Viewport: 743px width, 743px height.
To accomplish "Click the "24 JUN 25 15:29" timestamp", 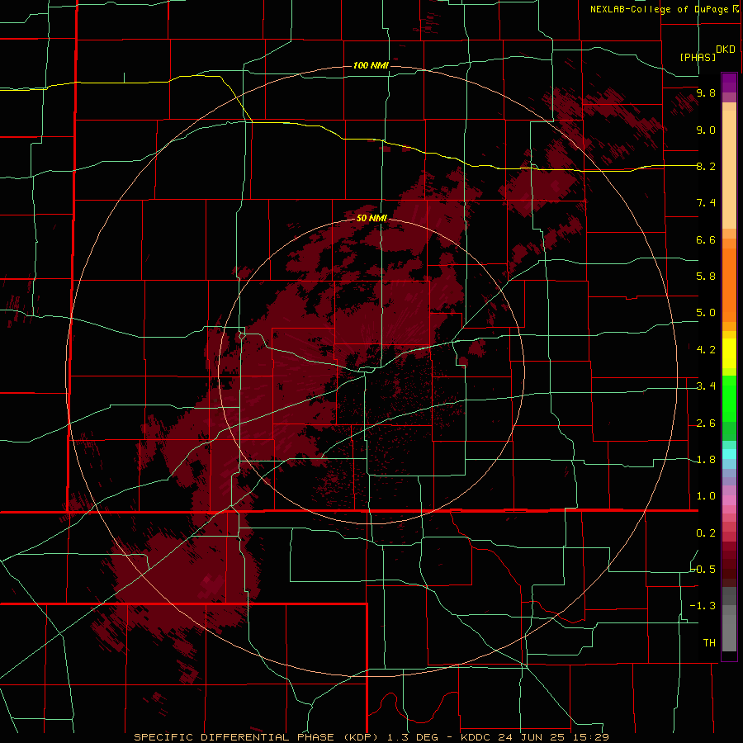I will (553, 737).
